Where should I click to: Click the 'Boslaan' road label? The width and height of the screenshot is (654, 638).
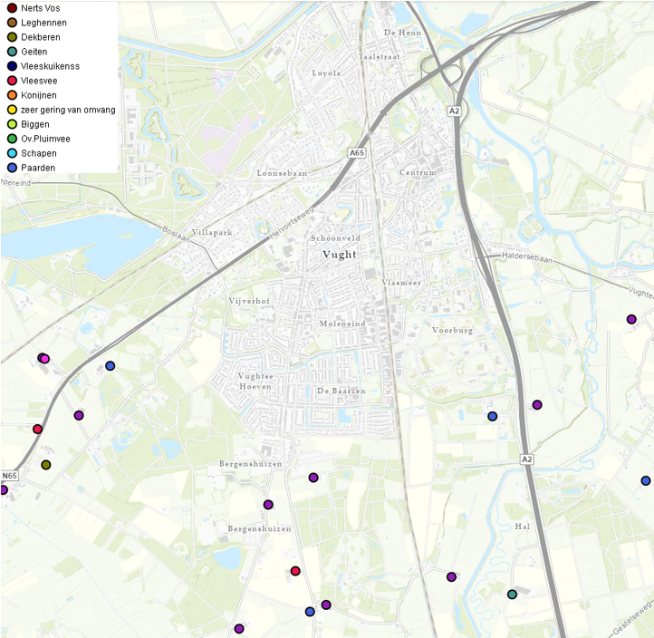tap(176, 234)
